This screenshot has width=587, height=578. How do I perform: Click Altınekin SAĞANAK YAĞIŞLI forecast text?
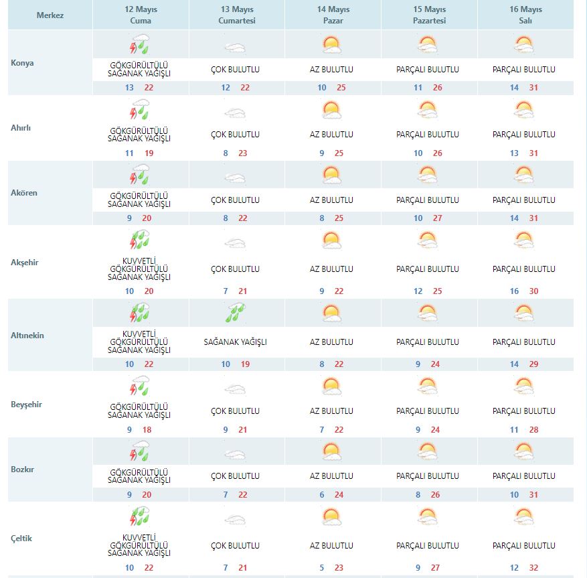point(235,342)
